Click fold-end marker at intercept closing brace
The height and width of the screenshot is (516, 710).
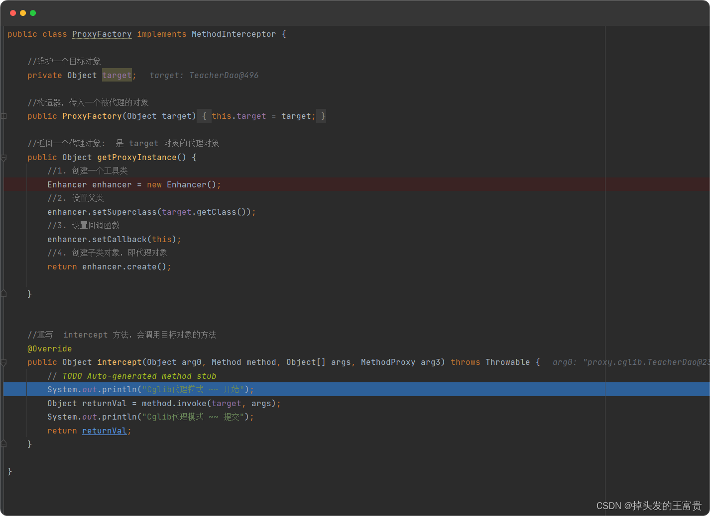pos(3,444)
